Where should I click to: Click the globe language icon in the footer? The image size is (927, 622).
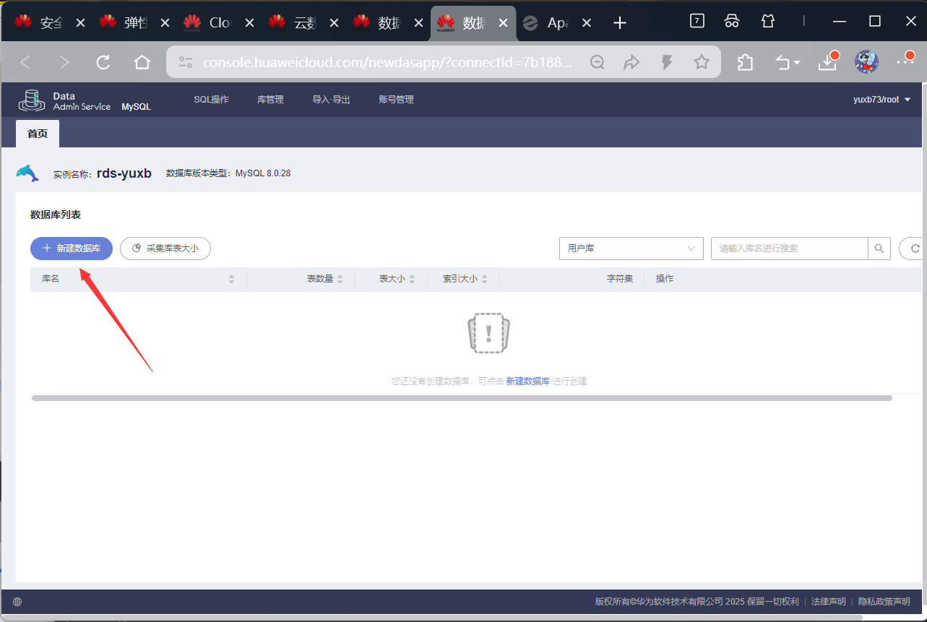coord(17,602)
